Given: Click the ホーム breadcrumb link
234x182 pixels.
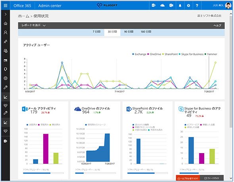Looking at the screenshot, I should click(x=23, y=16).
